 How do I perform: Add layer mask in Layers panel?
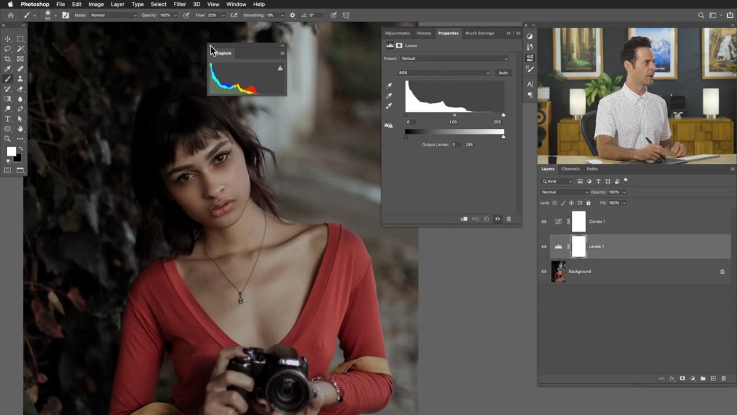click(x=682, y=379)
